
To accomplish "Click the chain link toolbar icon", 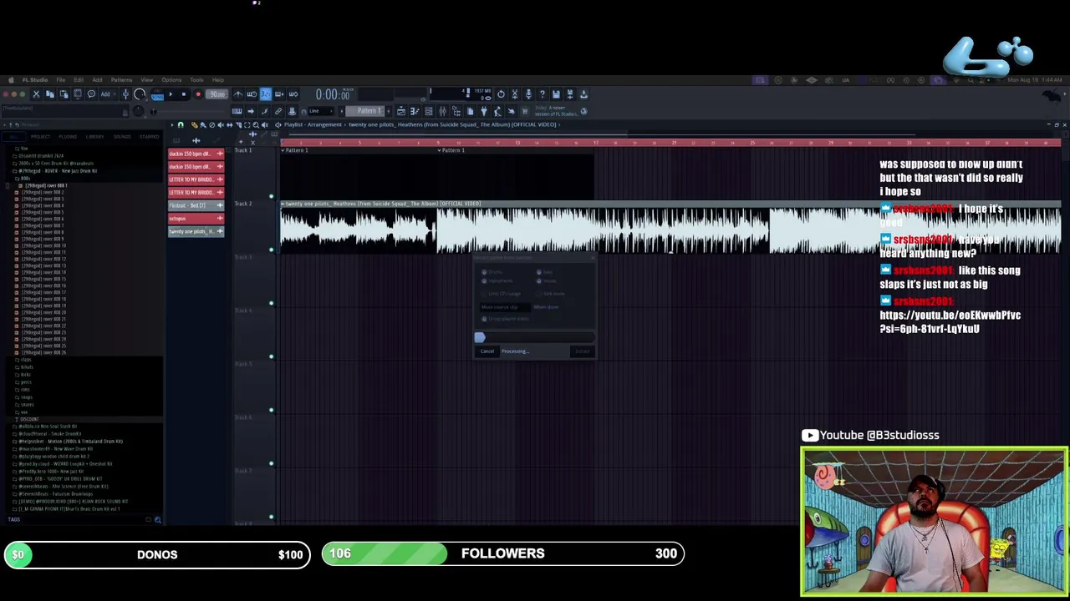I will click(278, 110).
